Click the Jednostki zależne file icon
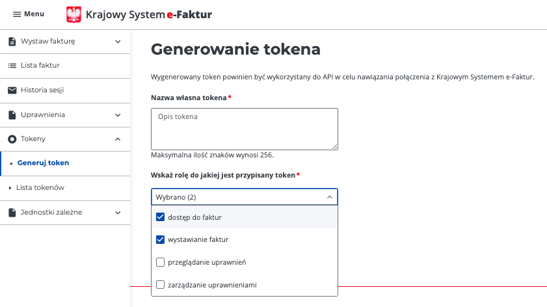The height and width of the screenshot is (307, 547). point(12,213)
